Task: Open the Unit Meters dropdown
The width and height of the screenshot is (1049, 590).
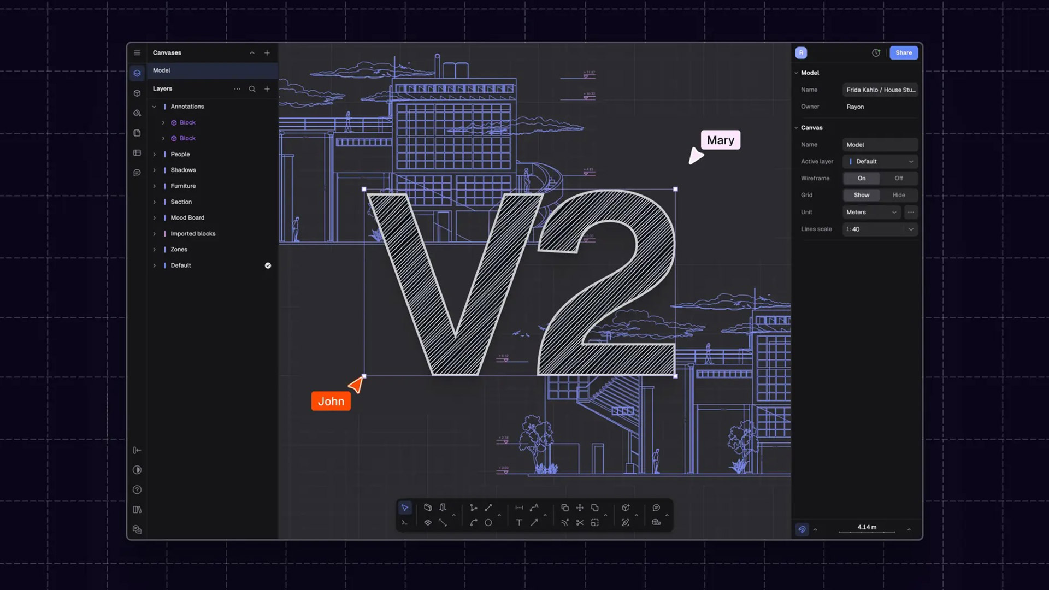Action: 871,212
